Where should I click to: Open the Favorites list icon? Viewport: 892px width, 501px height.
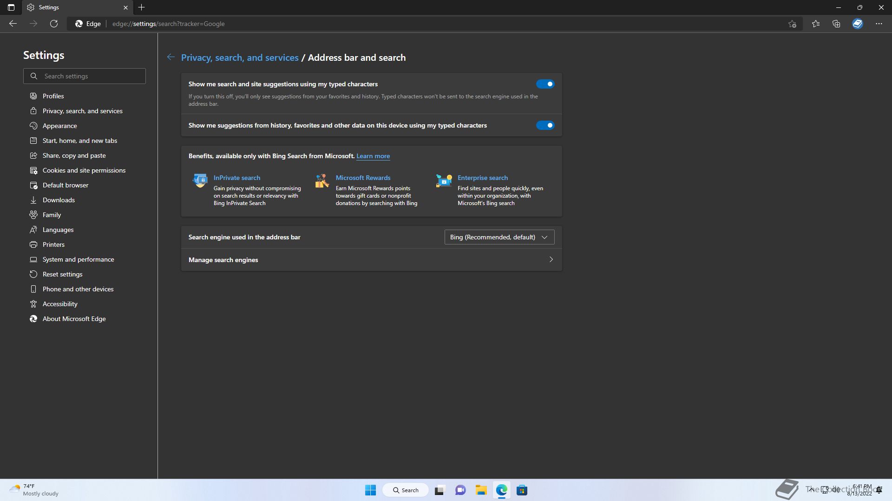[816, 24]
